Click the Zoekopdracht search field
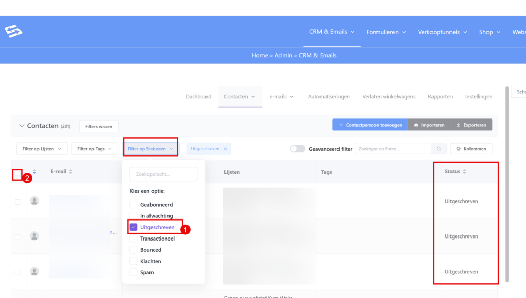526x298 pixels. click(163, 174)
